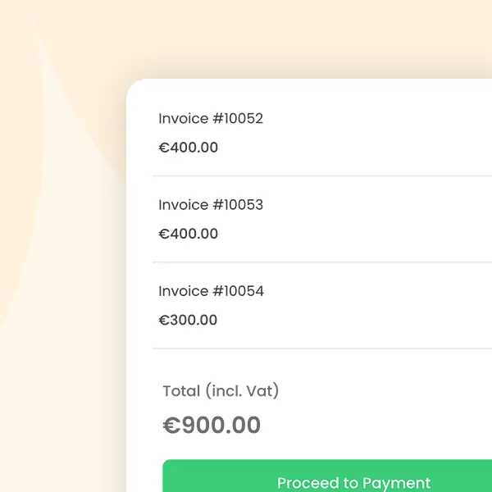The height and width of the screenshot is (492, 492).
Task: Click the #10052 number in the first invoice
Action: pos(238,119)
